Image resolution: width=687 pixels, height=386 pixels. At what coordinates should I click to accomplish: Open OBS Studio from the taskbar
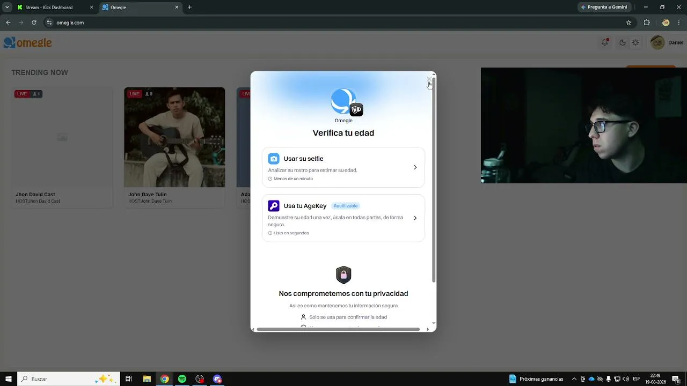pyautogui.click(x=200, y=379)
